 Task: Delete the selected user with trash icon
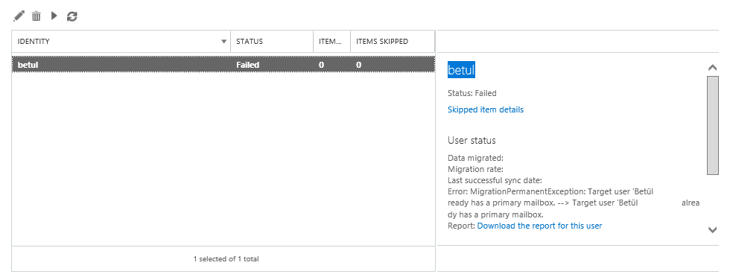(36, 16)
